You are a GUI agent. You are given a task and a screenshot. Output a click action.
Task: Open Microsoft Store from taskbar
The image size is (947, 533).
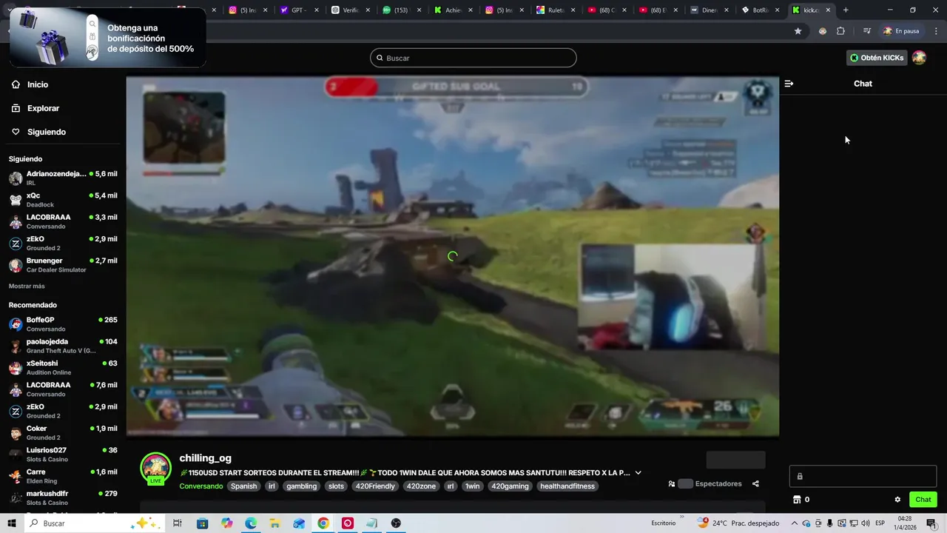point(202,523)
